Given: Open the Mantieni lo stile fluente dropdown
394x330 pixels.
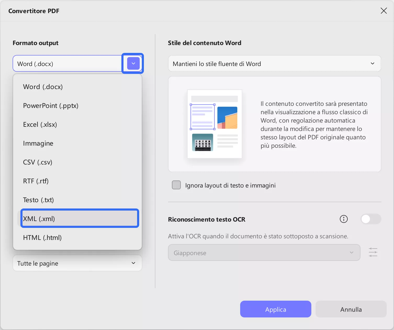Looking at the screenshot, I should pyautogui.click(x=274, y=63).
